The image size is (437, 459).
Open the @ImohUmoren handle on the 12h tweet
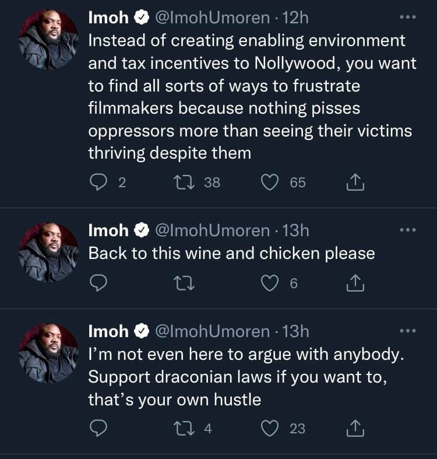click(x=212, y=19)
